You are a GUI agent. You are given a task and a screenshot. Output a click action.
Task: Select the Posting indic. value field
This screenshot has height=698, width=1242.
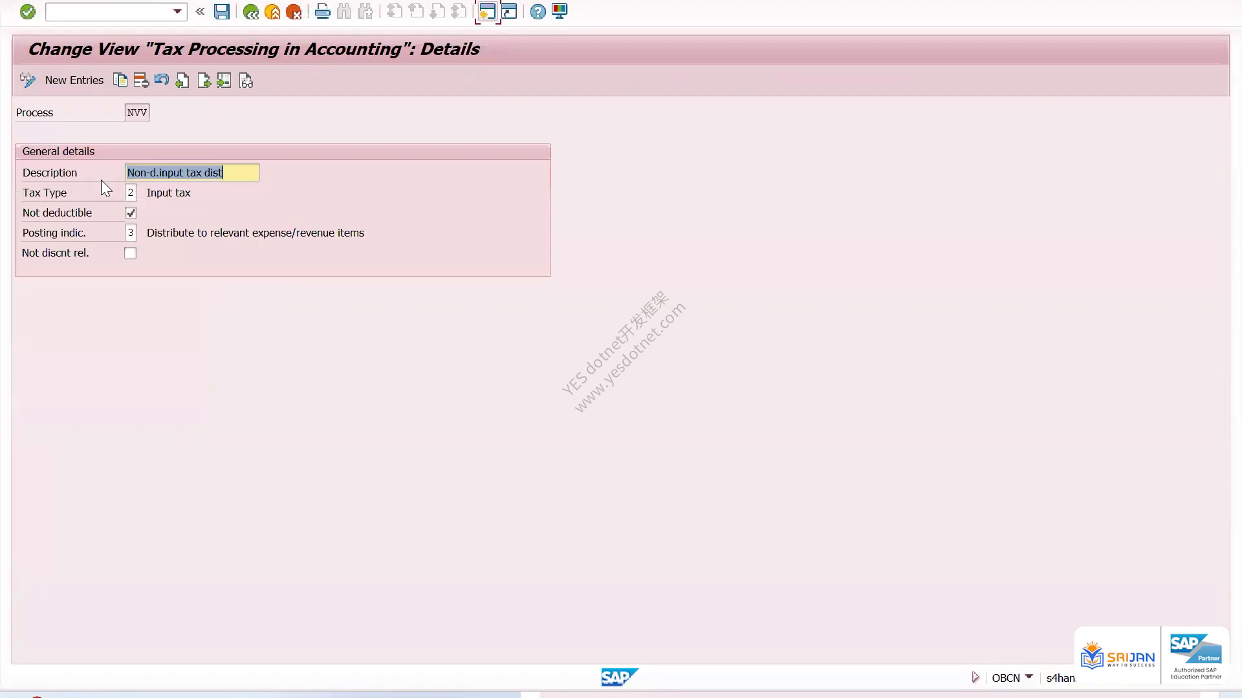pos(131,233)
